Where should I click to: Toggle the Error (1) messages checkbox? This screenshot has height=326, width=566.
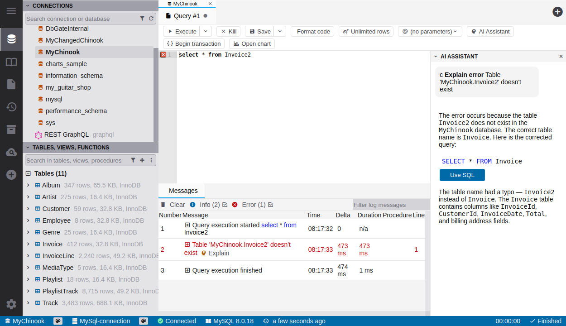click(270, 205)
